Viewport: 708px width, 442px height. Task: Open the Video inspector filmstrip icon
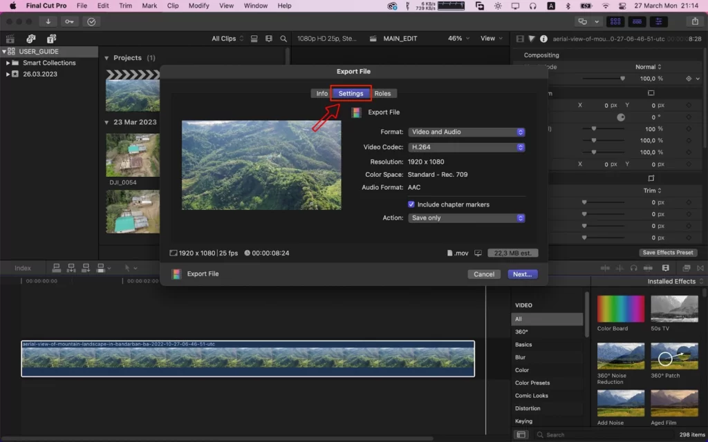tap(520, 39)
